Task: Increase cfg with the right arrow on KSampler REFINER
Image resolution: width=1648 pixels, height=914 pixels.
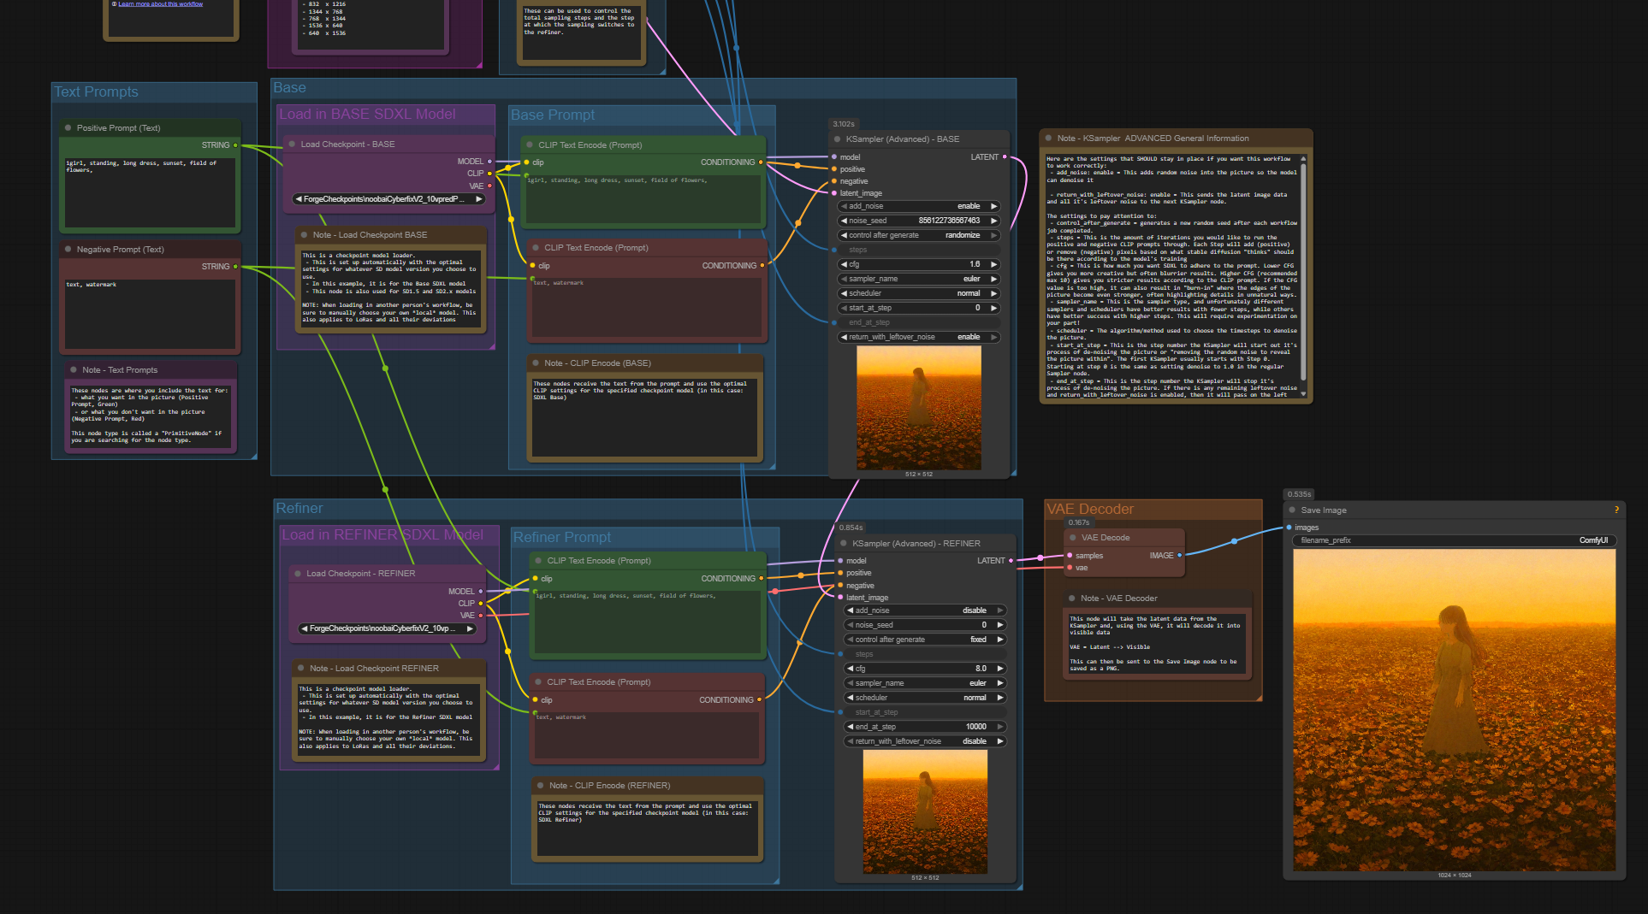Action: [x=999, y=669]
